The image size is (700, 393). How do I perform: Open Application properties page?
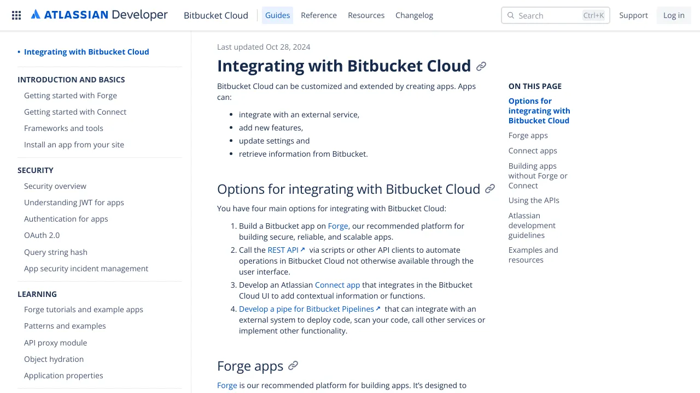pos(63,376)
